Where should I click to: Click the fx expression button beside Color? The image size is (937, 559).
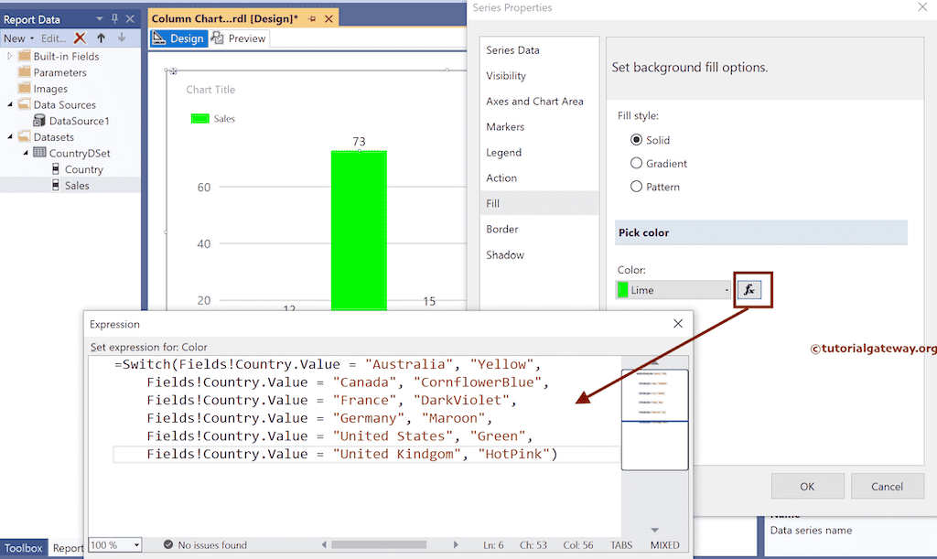tap(750, 289)
